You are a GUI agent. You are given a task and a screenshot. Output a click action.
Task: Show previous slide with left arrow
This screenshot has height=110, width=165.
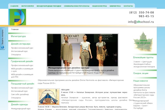coord(50,55)
